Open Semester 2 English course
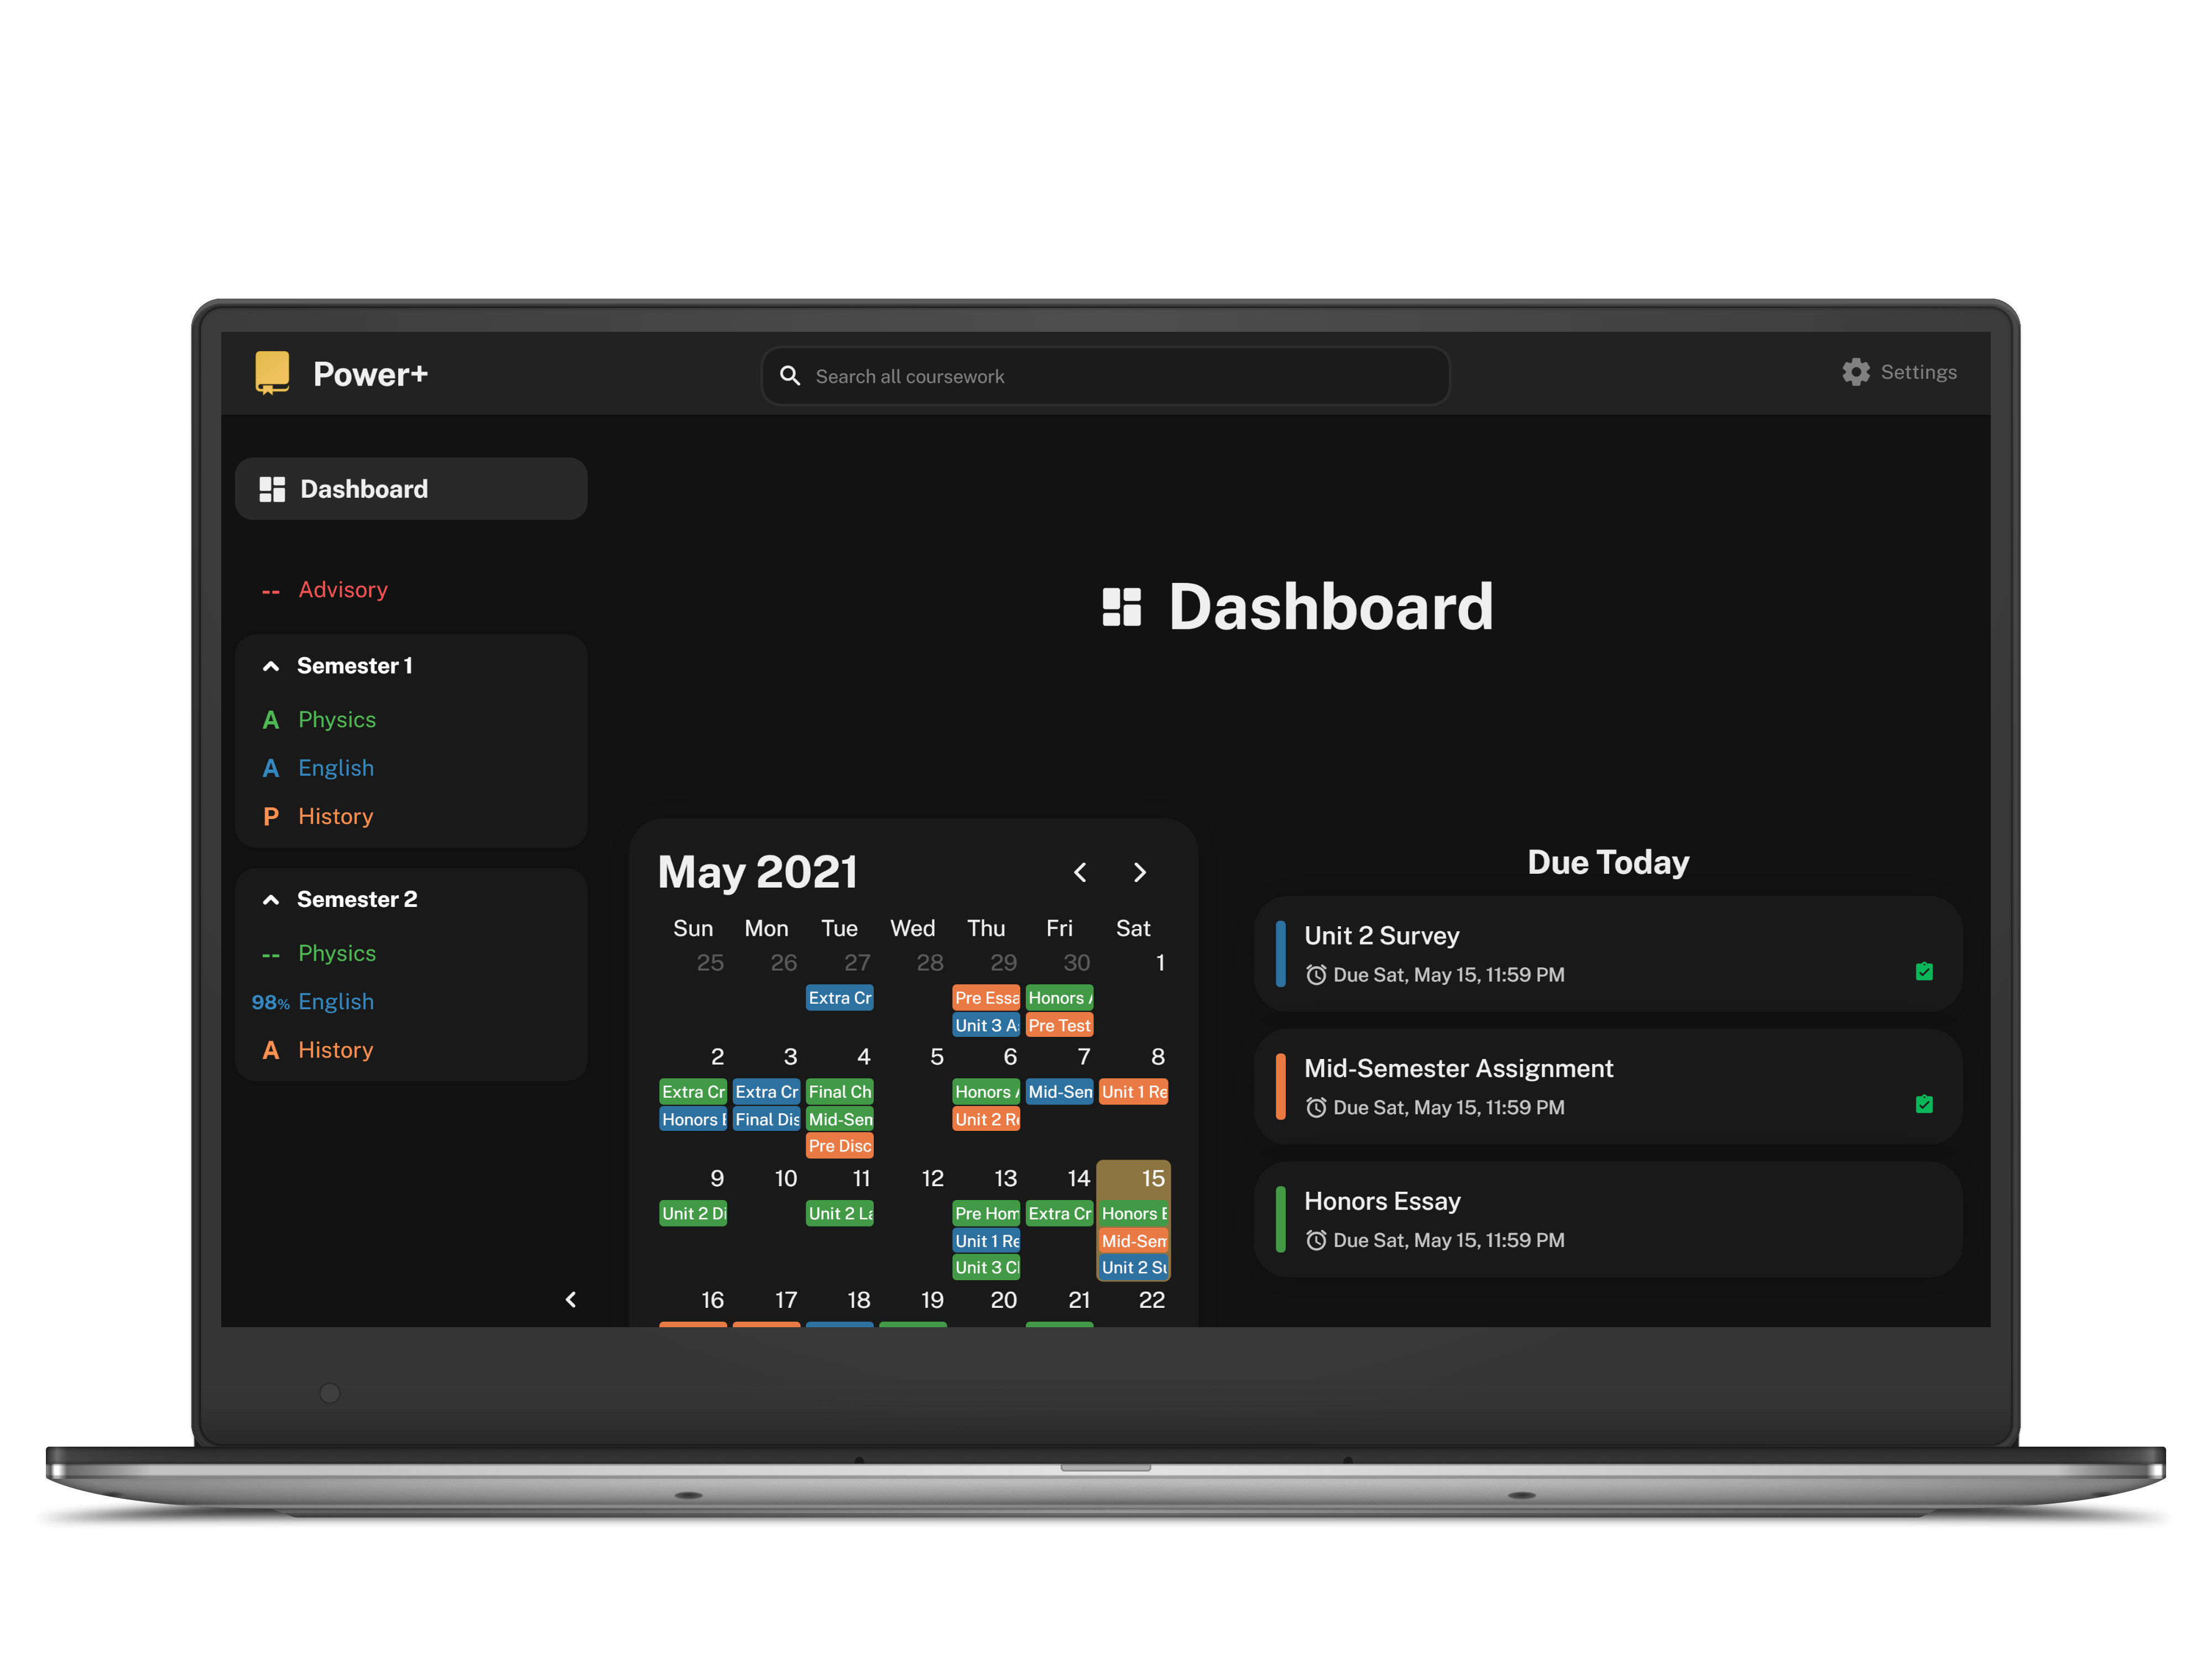Image resolution: width=2212 pixels, height=1659 pixels. (335, 1002)
